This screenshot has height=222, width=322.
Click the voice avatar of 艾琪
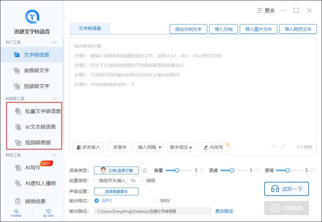[x=103, y=170]
